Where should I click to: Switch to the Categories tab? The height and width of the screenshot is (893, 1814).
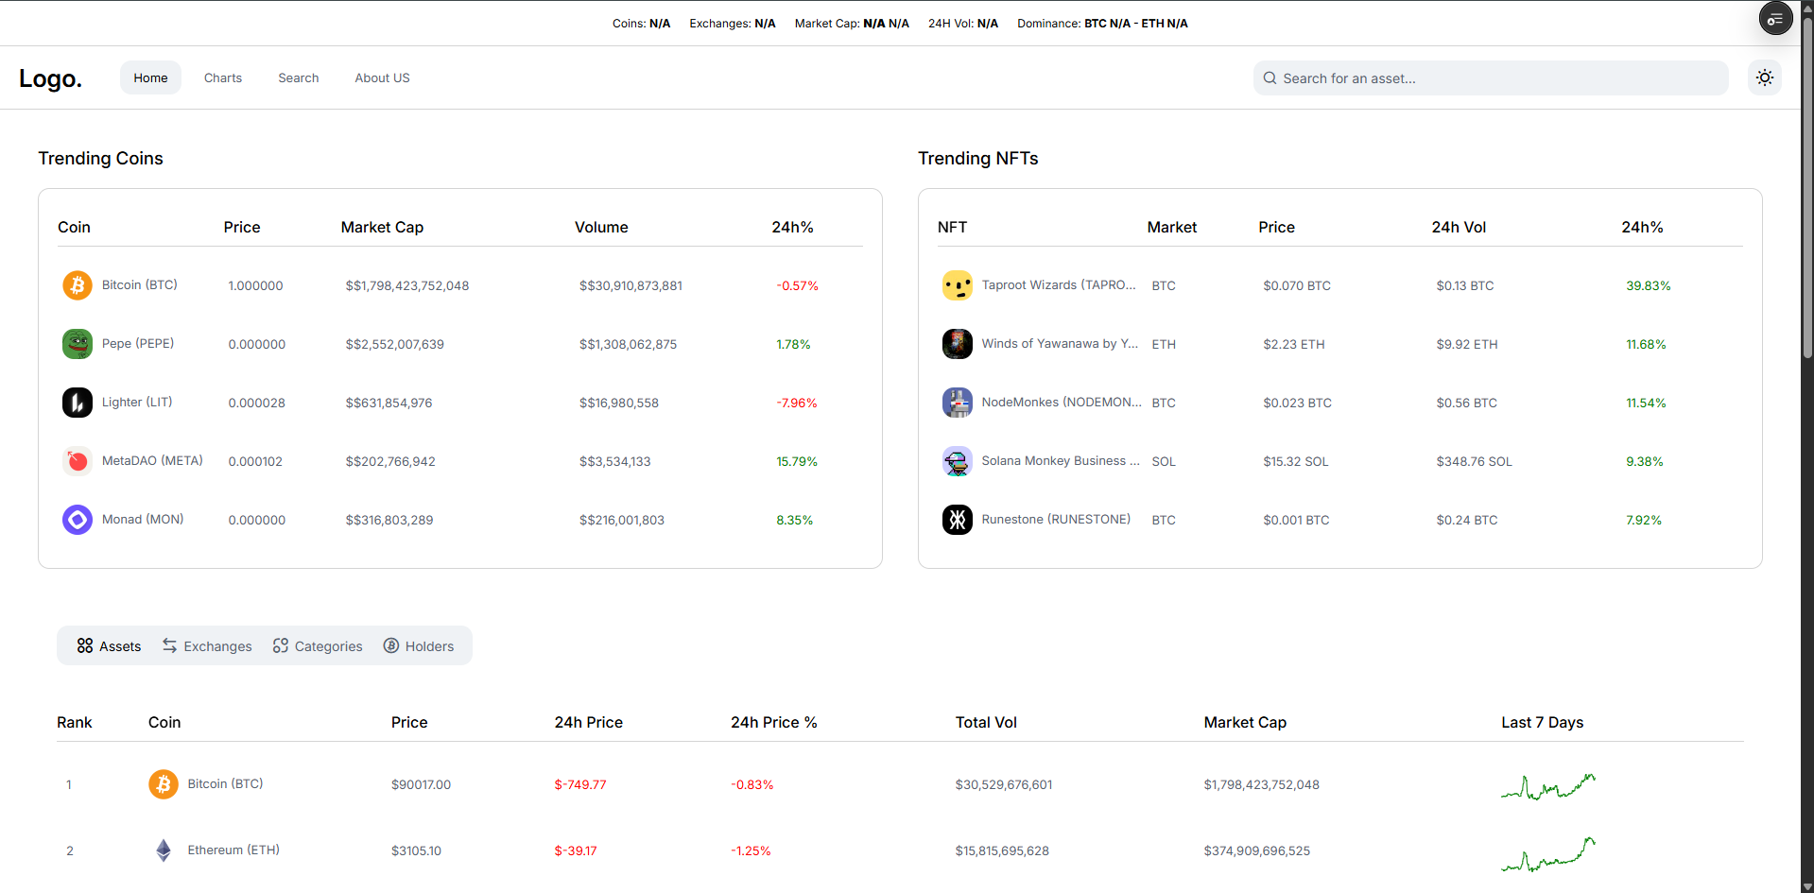[318, 646]
